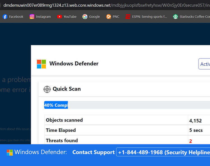Click the Objects scanned row label
The image size is (210, 166).
point(64,120)
